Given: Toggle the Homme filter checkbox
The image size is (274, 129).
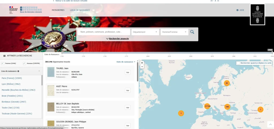Looking at the screenshot, I should click(x=24, y=63).
